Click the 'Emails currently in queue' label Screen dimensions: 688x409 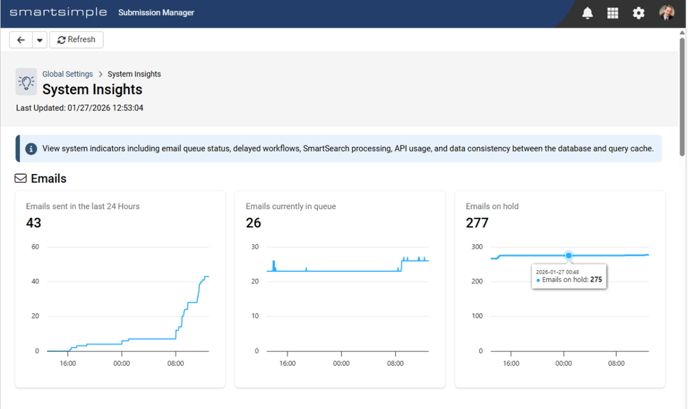click(291, 206)
